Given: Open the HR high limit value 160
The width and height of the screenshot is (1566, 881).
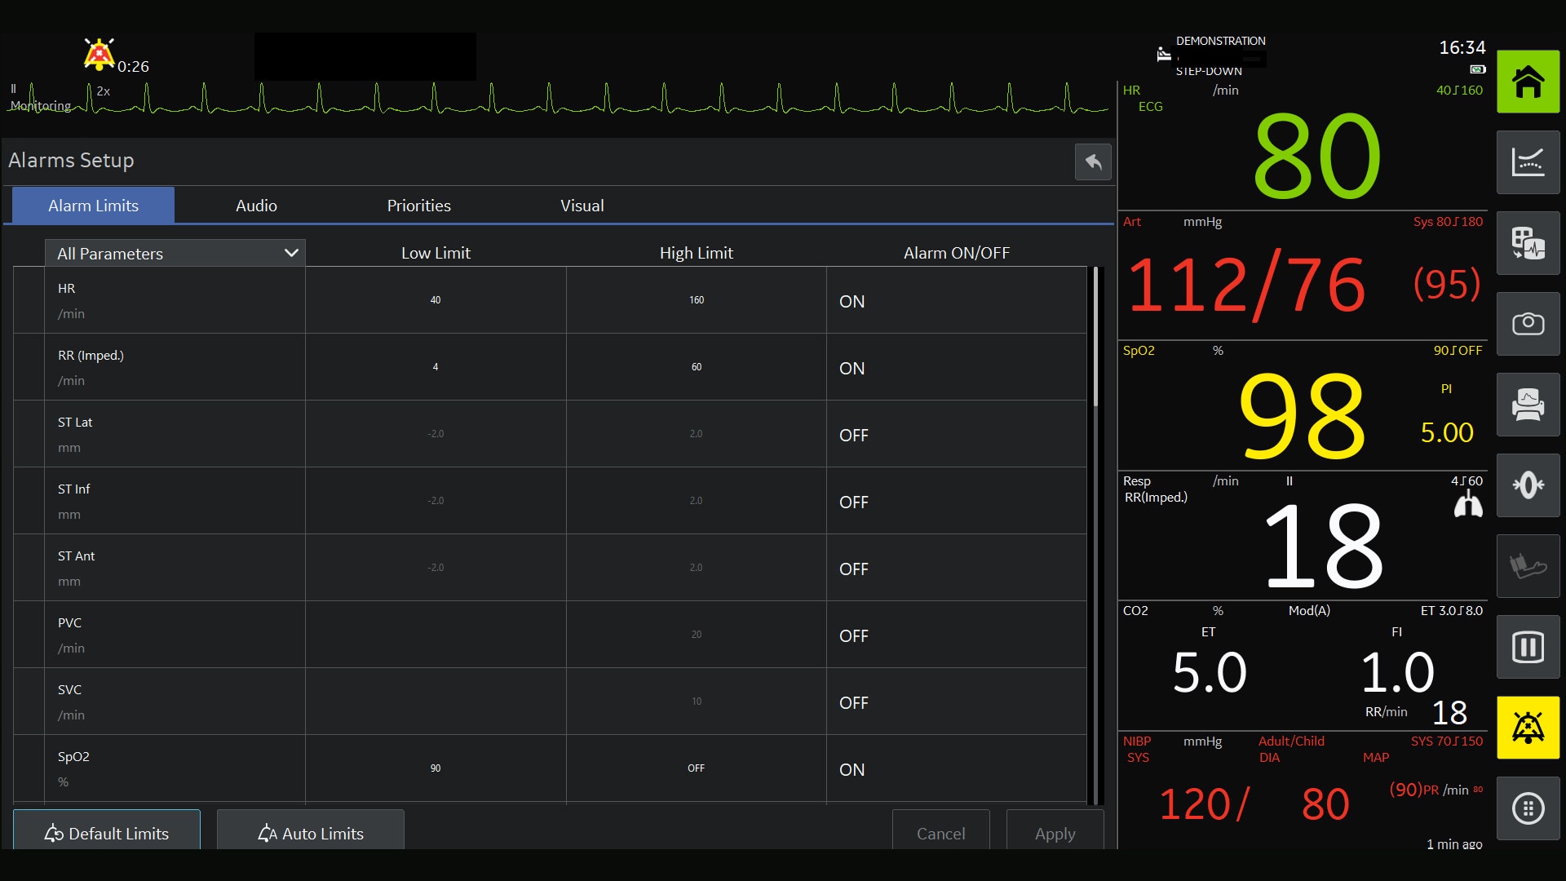Looking at the screenshot, I should (696, 300).
